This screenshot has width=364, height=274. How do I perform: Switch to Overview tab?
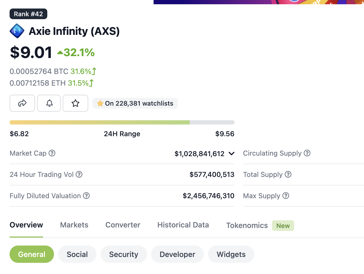pyautogui.click(x=26, y=225)
